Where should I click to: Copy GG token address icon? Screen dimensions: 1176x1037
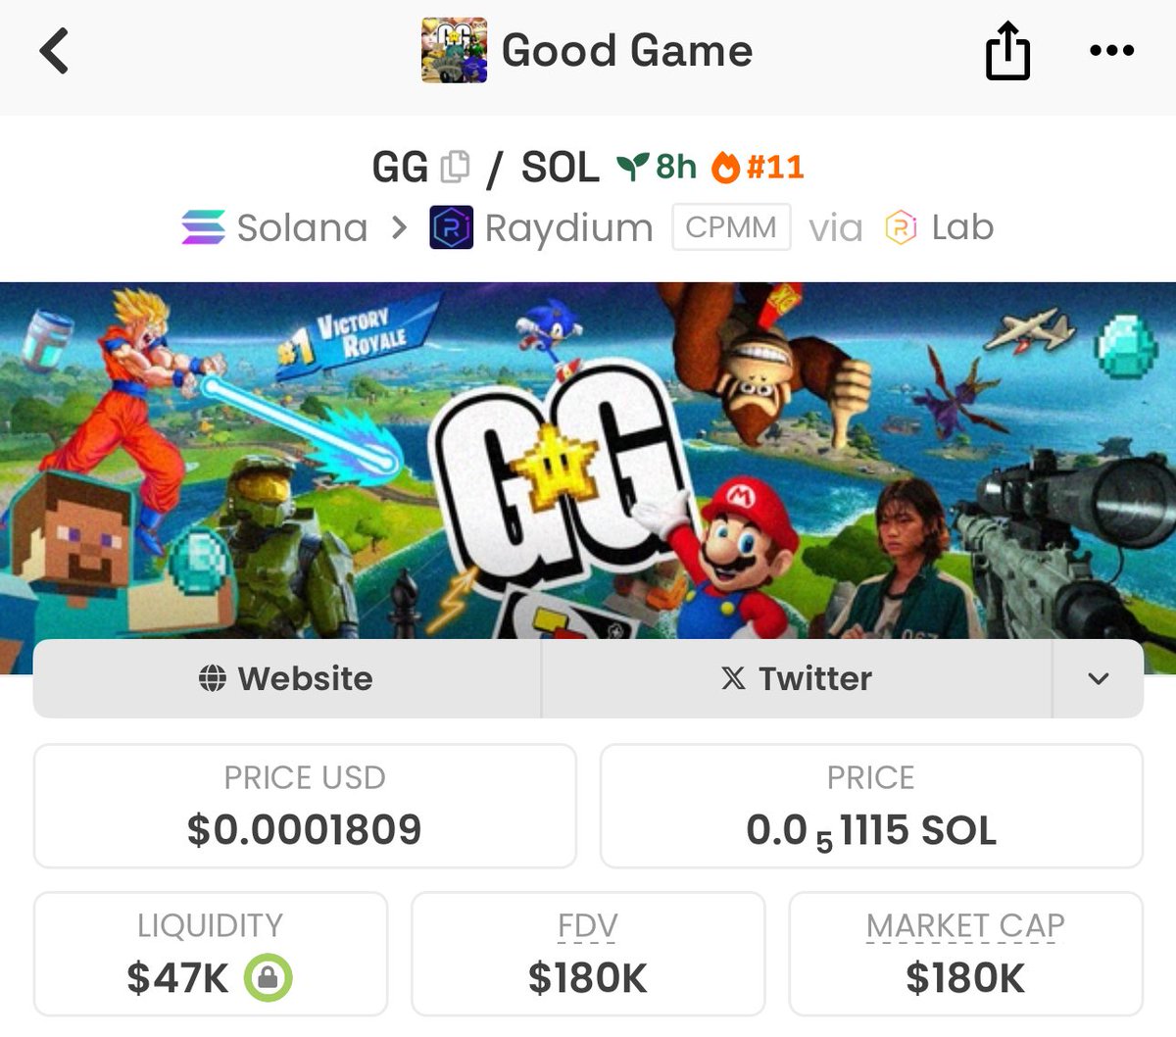(x=455, y=167)
